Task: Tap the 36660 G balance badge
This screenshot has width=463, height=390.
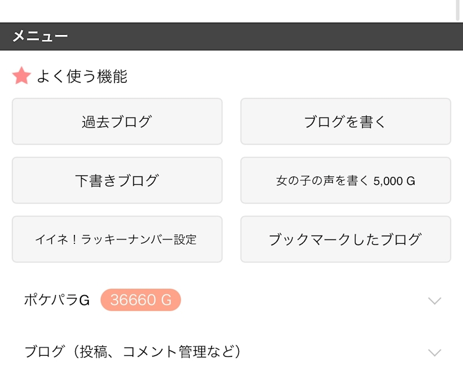Action: pyautogui.click(x=141, y=300)
